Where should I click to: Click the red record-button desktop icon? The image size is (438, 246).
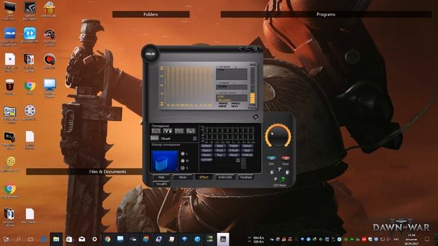(49, 59)
